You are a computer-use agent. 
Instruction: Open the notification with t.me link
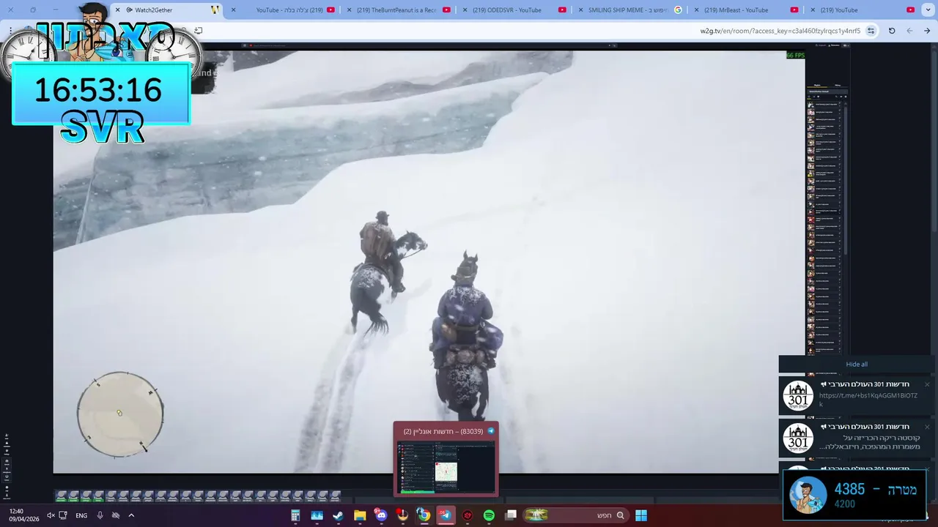pyautogui.click(x=857, y=395)
